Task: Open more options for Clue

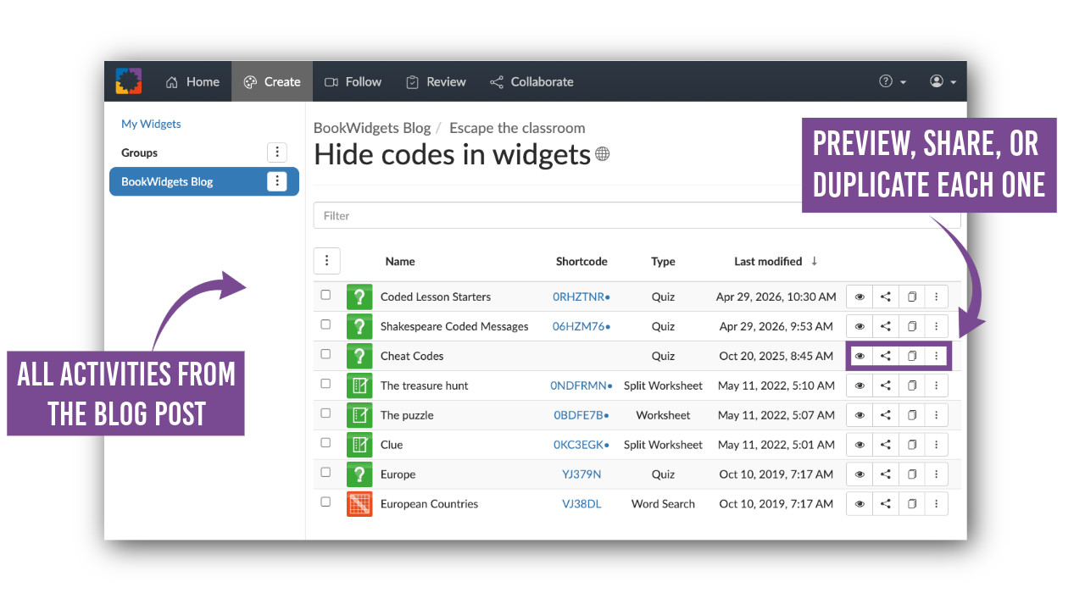Action: coord(936,445)
